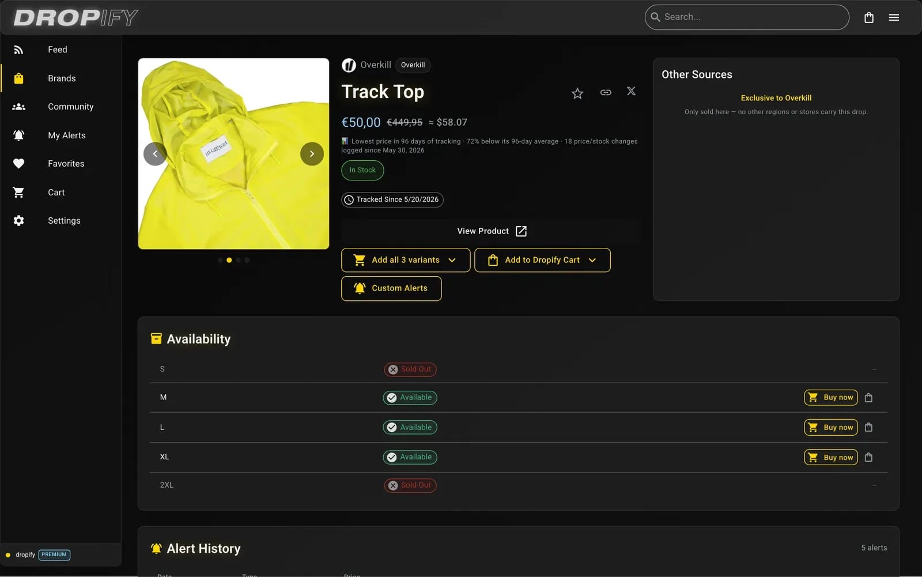
Task: Click Sold Out badge for size S
Action: tap(410, 369)
